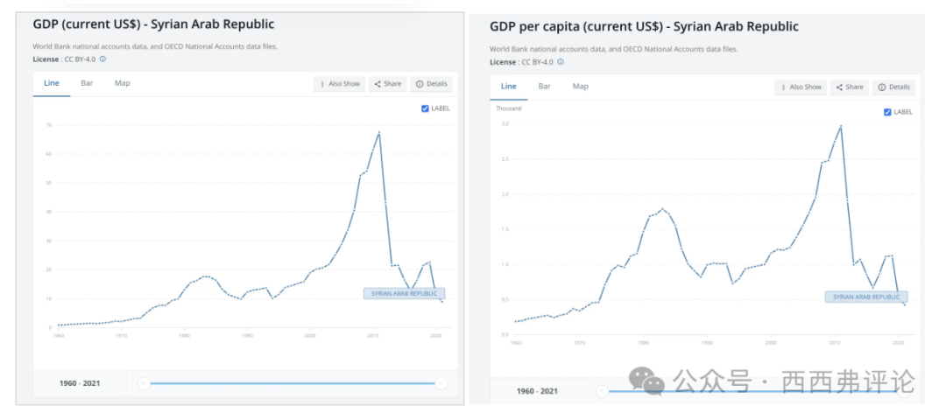Select the Bar tab on GDP per capita chart
The height and width of the screenshot is (420, 946).
545,86
